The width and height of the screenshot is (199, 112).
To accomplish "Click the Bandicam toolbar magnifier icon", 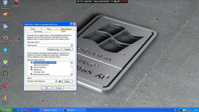I will (x=81, y=2).
